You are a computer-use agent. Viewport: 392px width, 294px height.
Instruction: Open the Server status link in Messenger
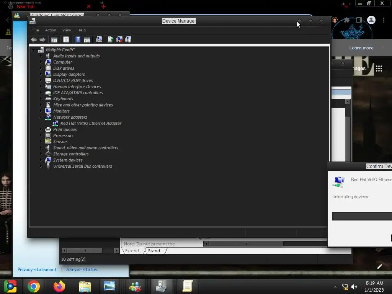click(82, 269)
